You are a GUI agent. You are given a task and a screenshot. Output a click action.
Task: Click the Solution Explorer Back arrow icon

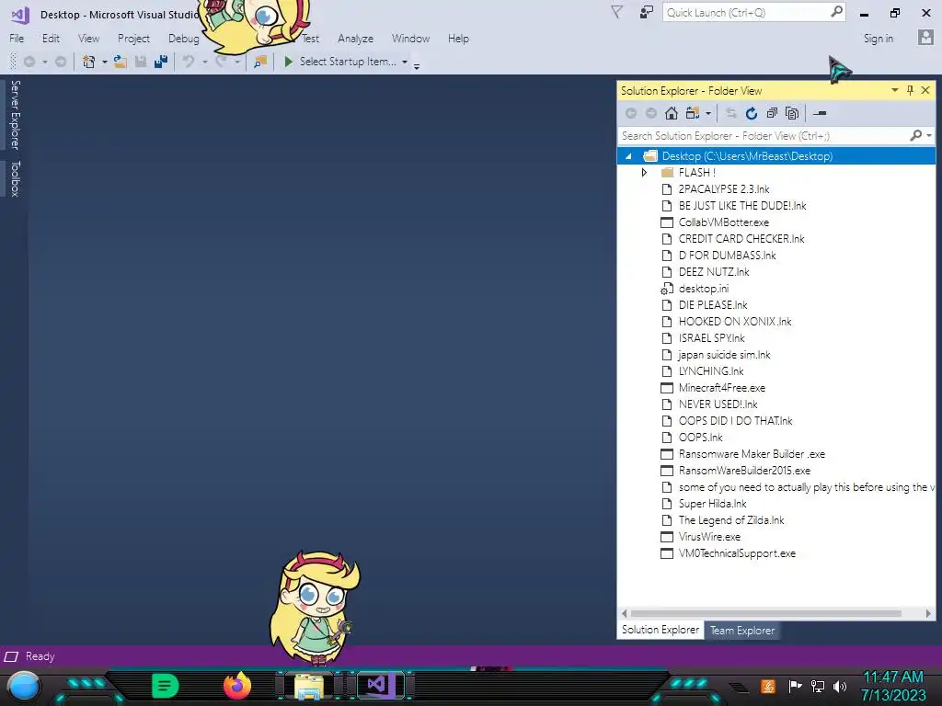631,113
